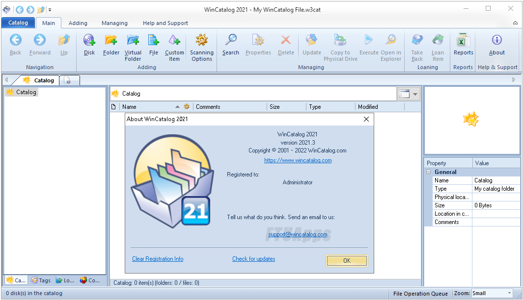Image resolution: width=523 pixels, height=300 pixels.
Task: Collapse the General property group
Action: 429,172
